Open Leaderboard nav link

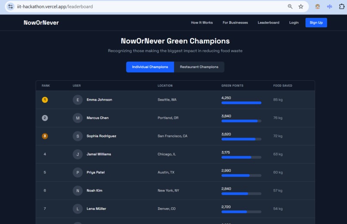point(269,22)
